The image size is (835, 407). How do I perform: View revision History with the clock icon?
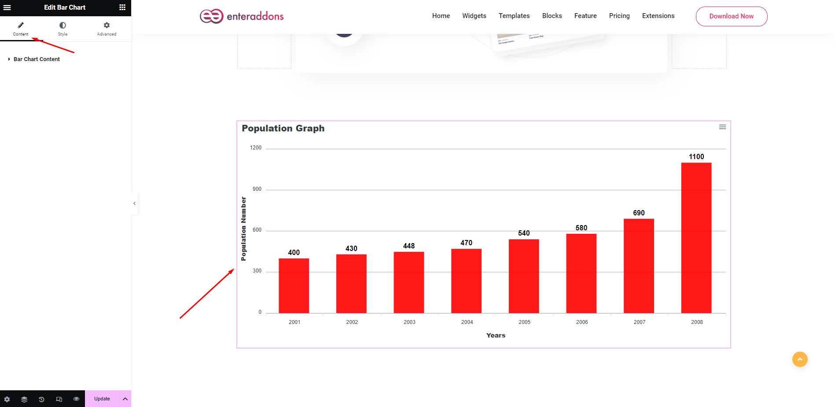pyautogui.click(x=41, y=399)
